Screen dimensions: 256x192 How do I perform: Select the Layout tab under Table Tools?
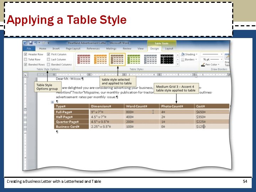169,48
